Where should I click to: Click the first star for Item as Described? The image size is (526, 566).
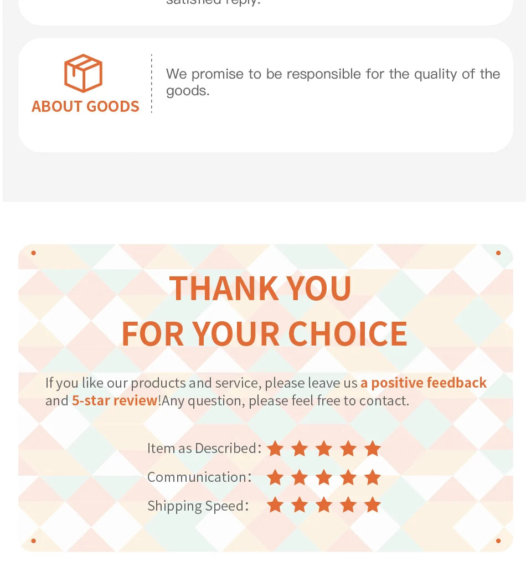[275, 449]
